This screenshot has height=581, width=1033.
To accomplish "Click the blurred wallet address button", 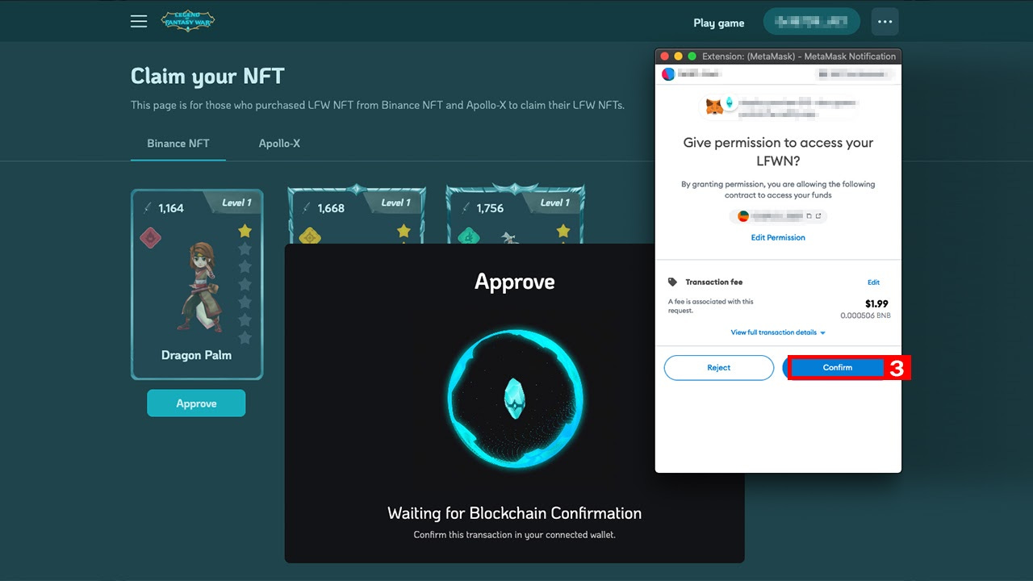I will (812, 22).
